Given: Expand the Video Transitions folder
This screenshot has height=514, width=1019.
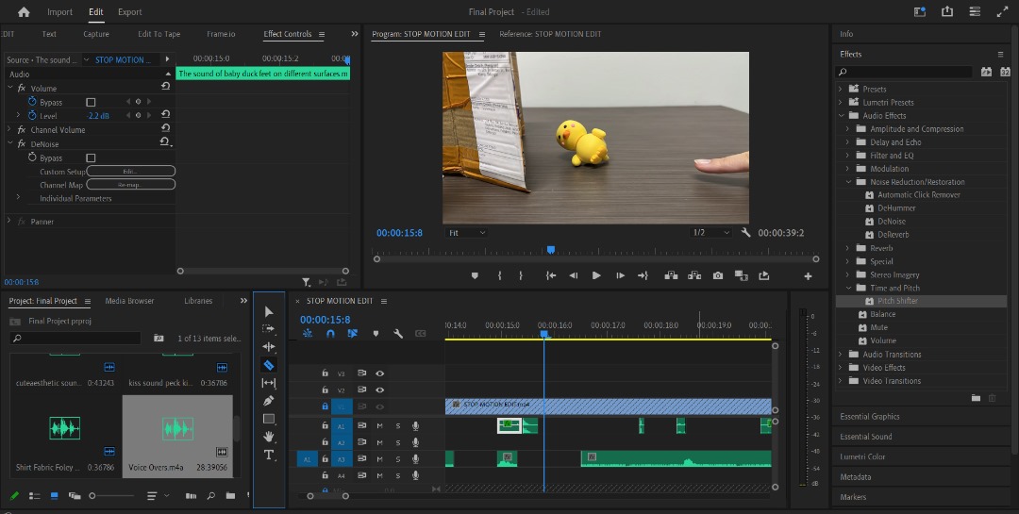Looking at the screenshot, I should point(840,381).
